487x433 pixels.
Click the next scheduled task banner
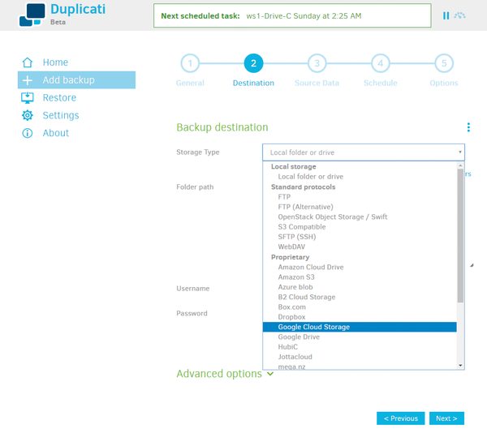[x=292, y=15]
